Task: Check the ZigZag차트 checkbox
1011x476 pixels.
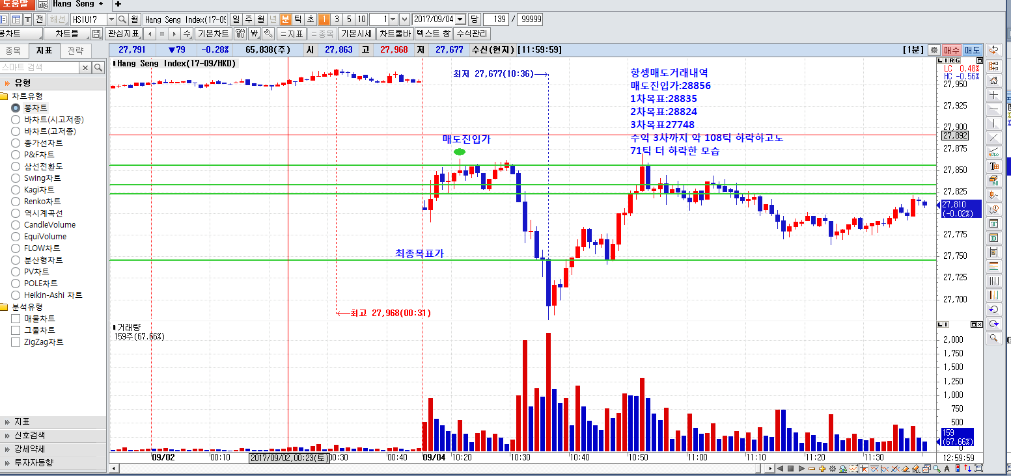Action: point(16,342)
